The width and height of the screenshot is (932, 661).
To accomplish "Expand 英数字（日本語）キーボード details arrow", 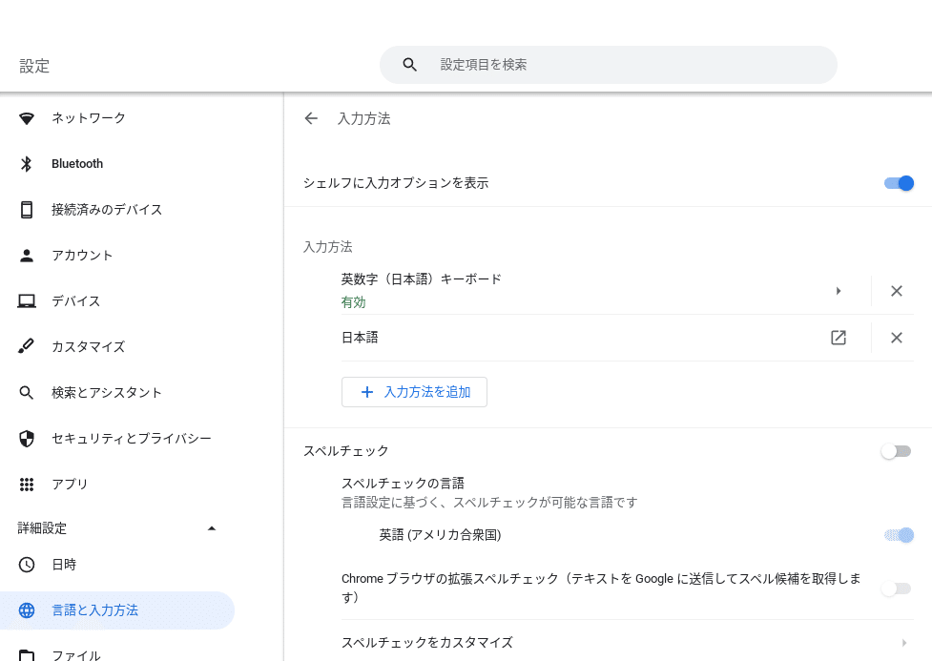I will click(839, 291).
